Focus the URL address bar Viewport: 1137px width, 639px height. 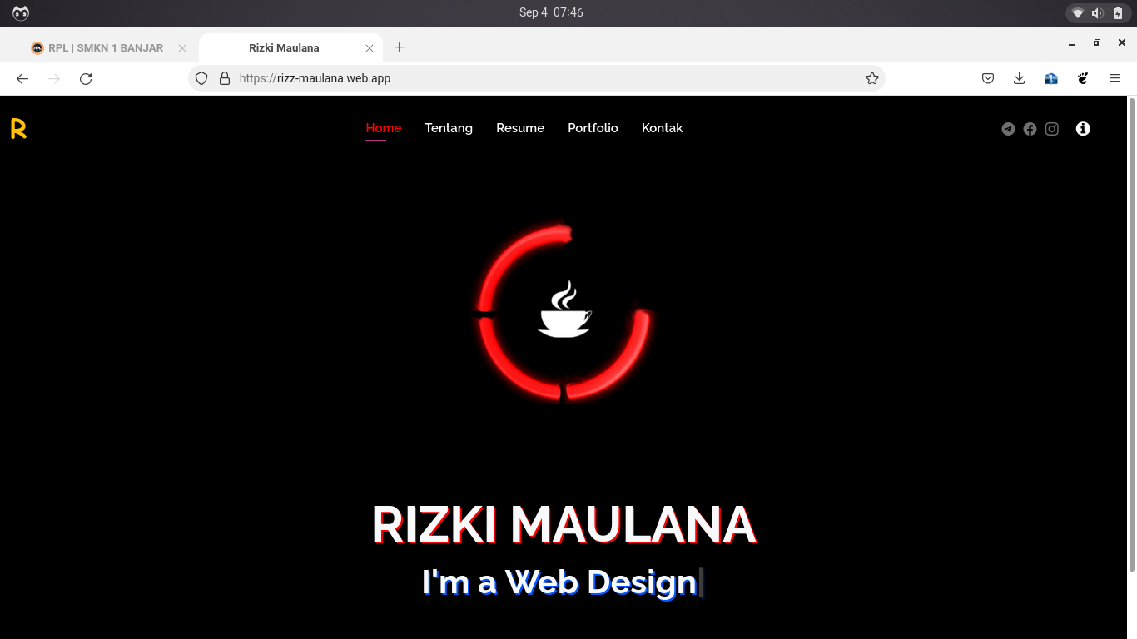point(541,78)
